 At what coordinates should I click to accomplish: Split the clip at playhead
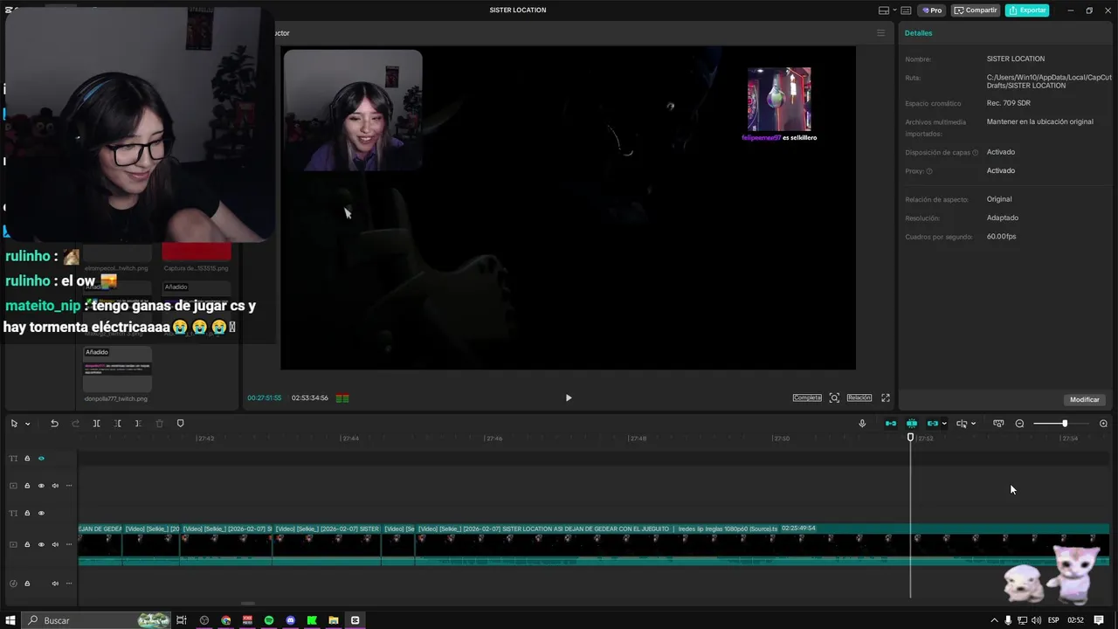click(x=96, y=424)
